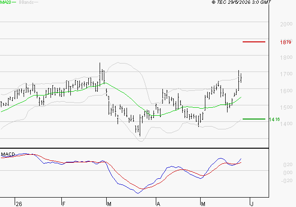Click the 1500 price axis label
The height and width of the screenshot is (207, 296).
(286, 107)
